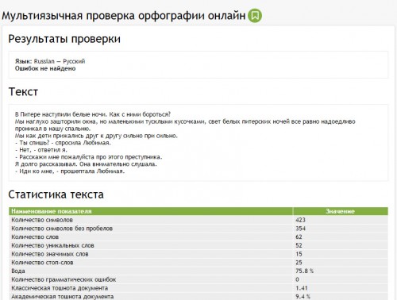
Task: Click the value 25
Action: click(299, 263)
